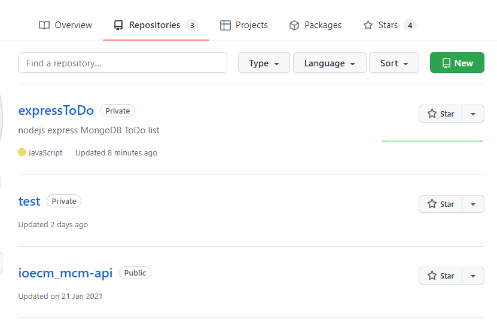
Task: Expand star lists dropdown for test
Action: pyautogui.click(x=473, y=204)
